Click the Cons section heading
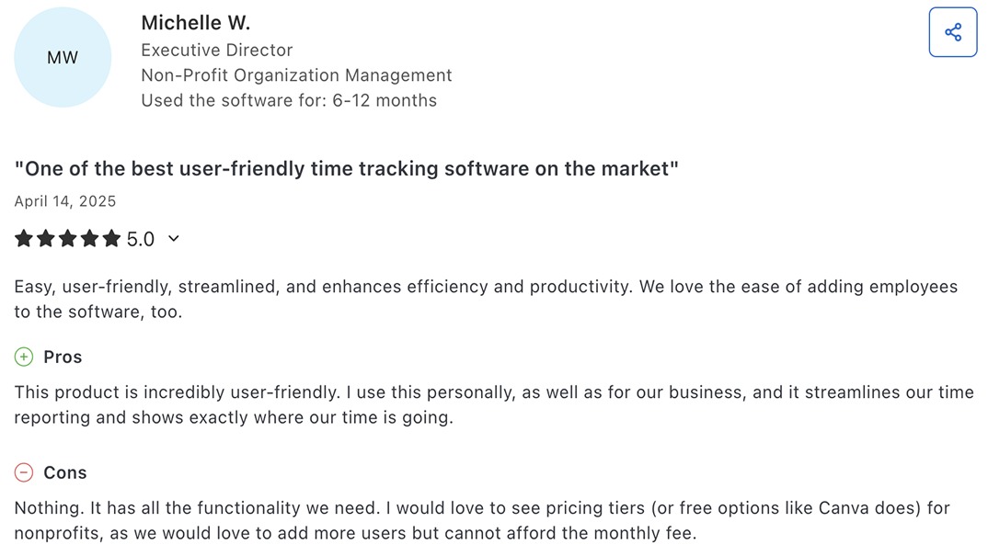Image resolution: width=988 pixels, height=556 pixels. [x=64, y=472]
